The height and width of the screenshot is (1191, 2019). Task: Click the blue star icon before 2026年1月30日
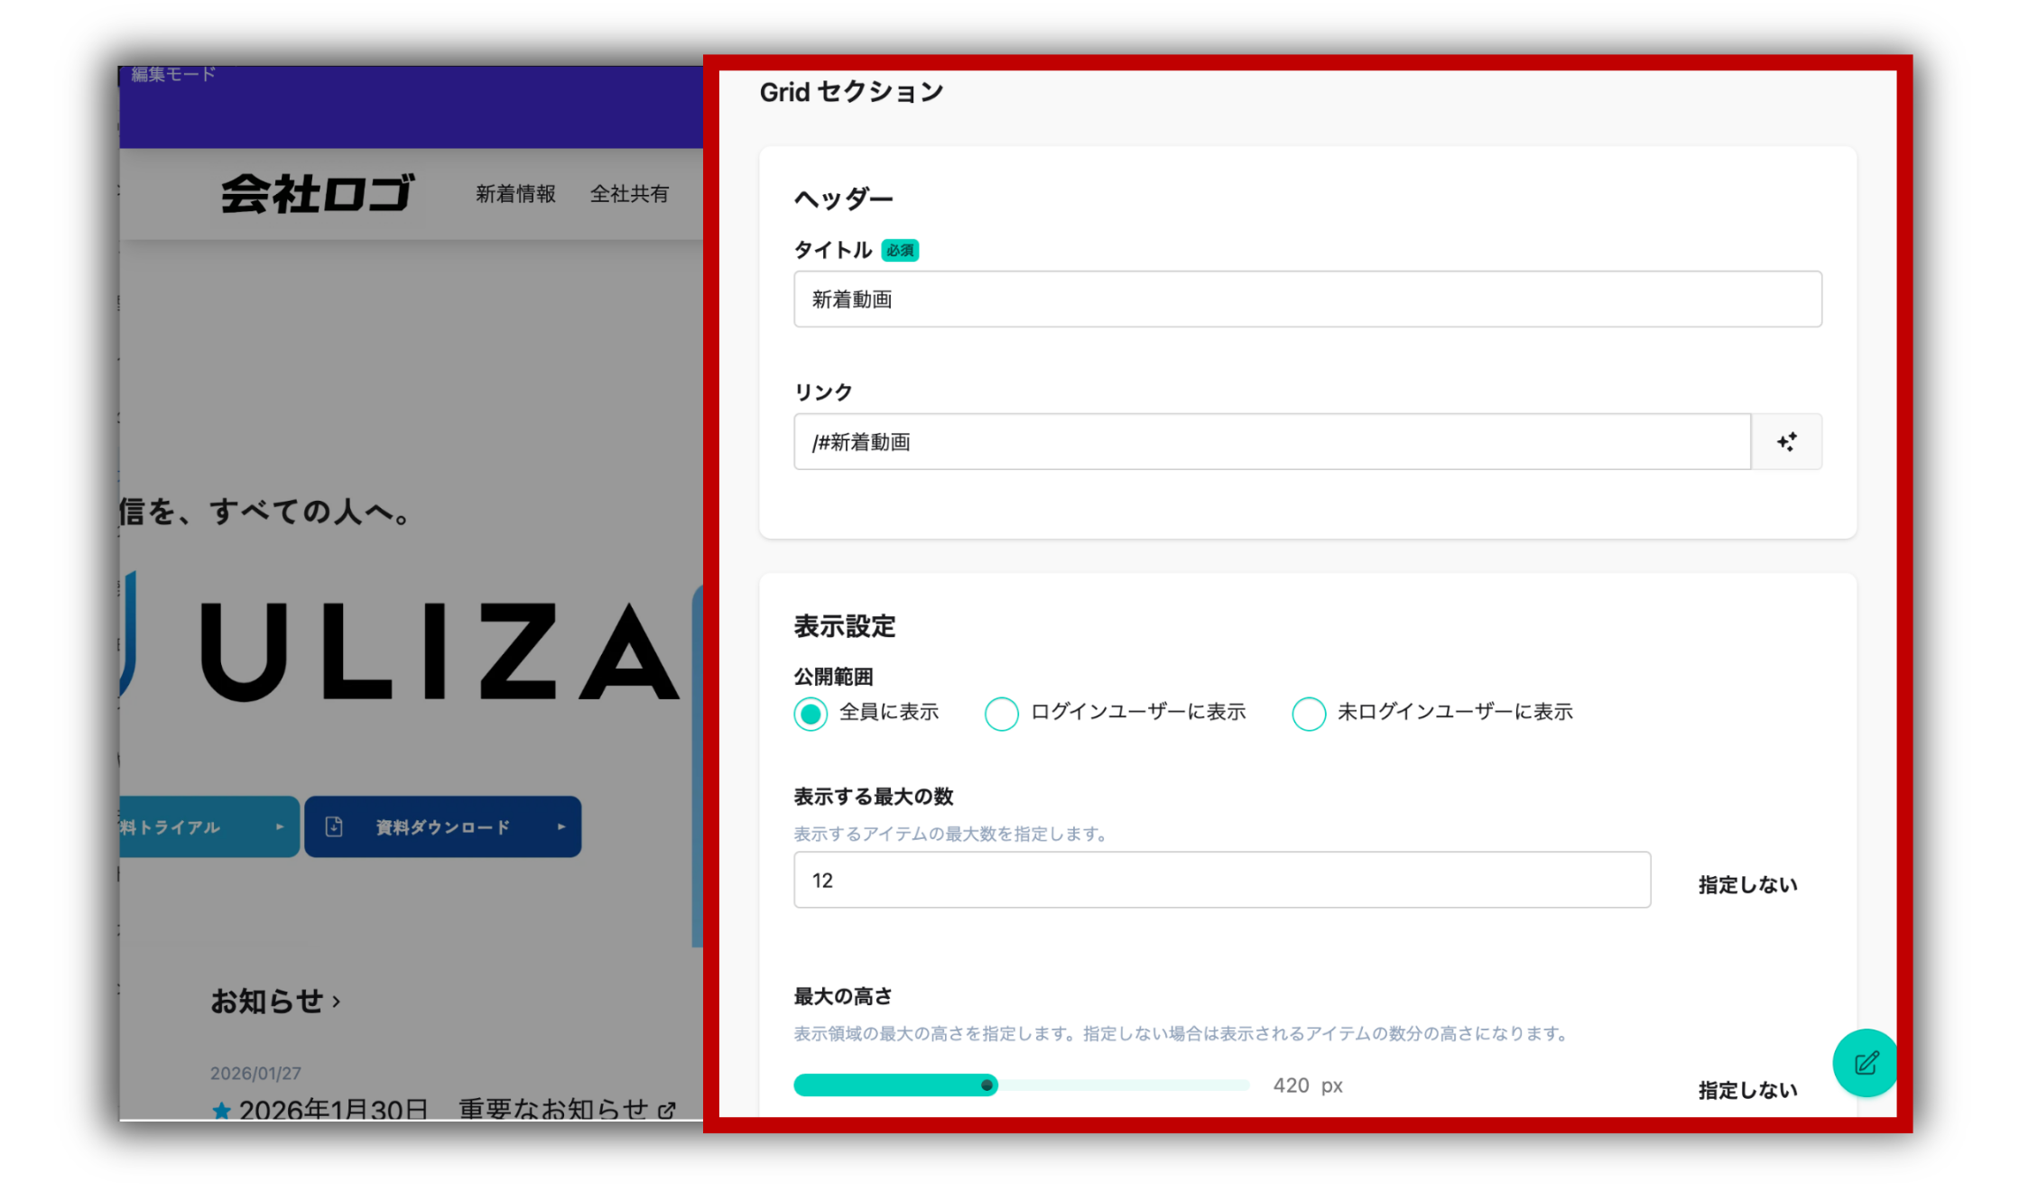tap(221, 1110)
